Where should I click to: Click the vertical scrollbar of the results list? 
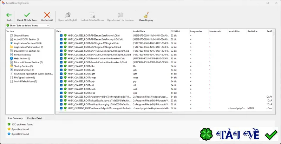(x=274, y=34)
